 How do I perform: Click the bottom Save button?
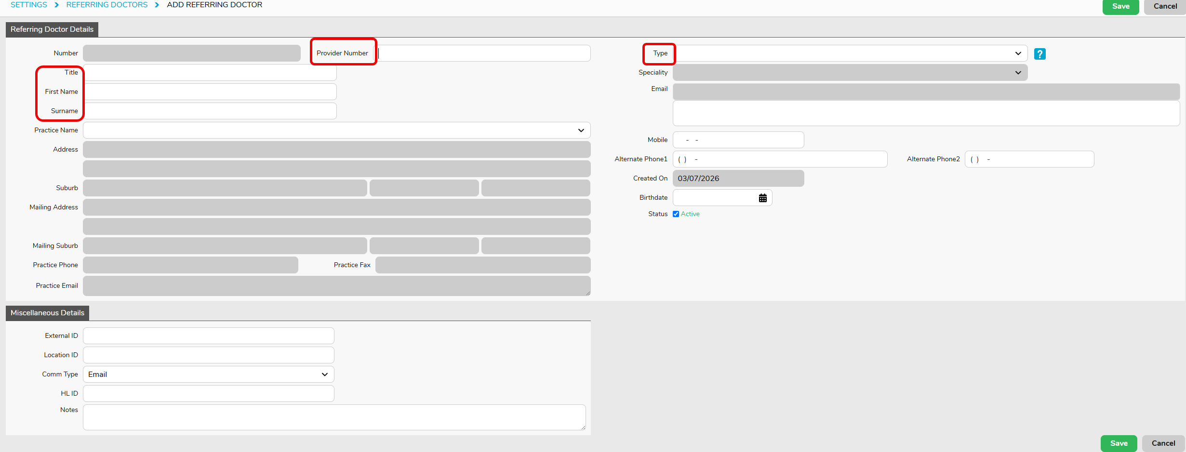1119,443
